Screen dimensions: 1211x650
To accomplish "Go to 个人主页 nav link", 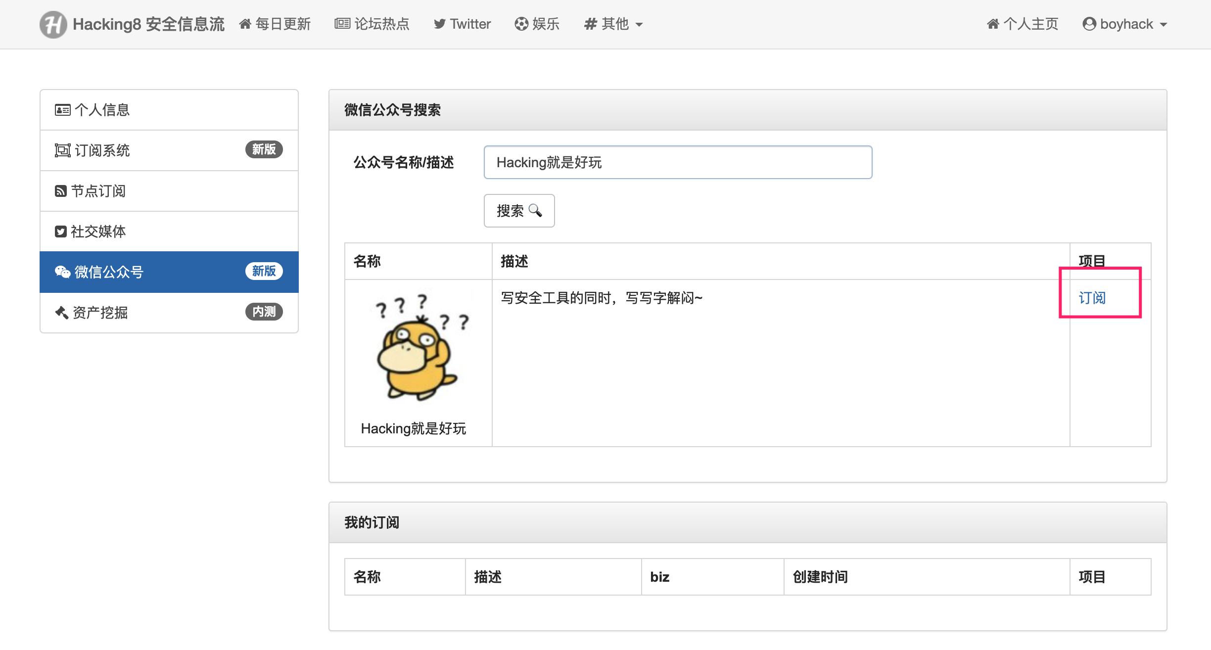I will [x=1022, y=24].
